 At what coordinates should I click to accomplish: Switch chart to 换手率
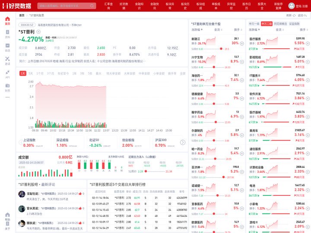click(x=172, y=73)
